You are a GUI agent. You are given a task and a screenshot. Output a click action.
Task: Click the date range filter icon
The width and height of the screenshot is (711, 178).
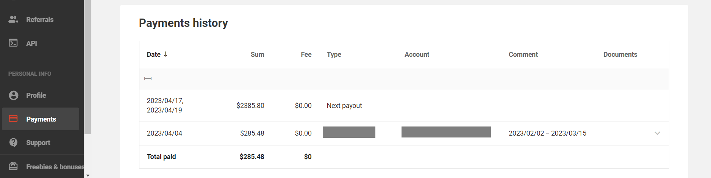click(x=148, y=78)
